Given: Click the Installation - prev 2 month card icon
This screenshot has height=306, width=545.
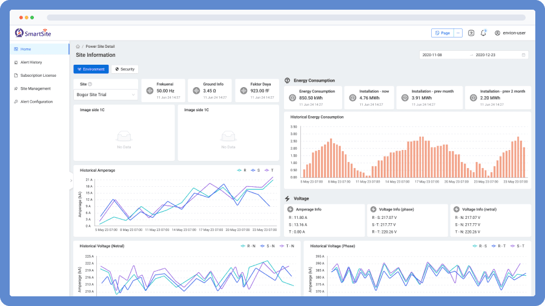Looking at the screenshot, I should [474, 98].
